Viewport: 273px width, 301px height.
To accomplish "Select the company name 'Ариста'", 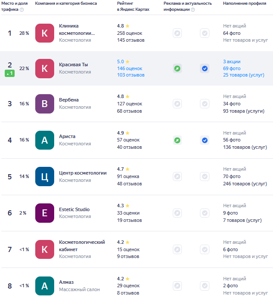I will 67,136.
